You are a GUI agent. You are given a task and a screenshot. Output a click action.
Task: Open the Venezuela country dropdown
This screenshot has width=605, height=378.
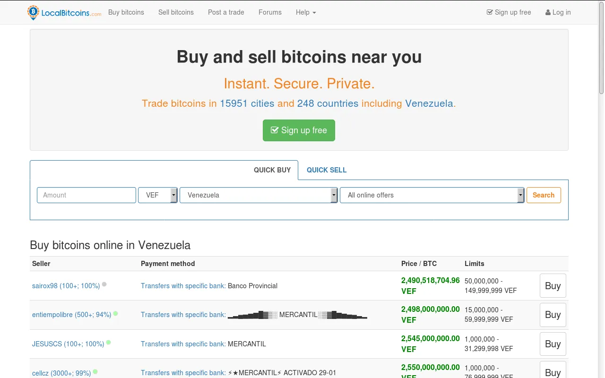259,195
